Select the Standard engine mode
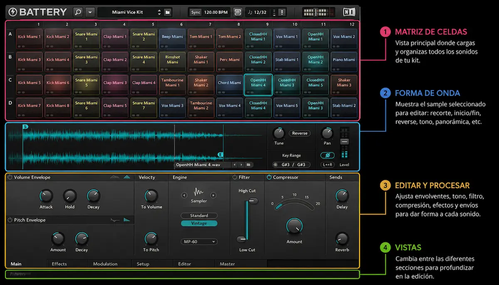The width and height of the screenshot is (499, 285). (199, 216)
